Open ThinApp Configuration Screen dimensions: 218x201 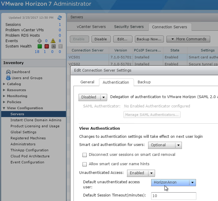point(30,150)
